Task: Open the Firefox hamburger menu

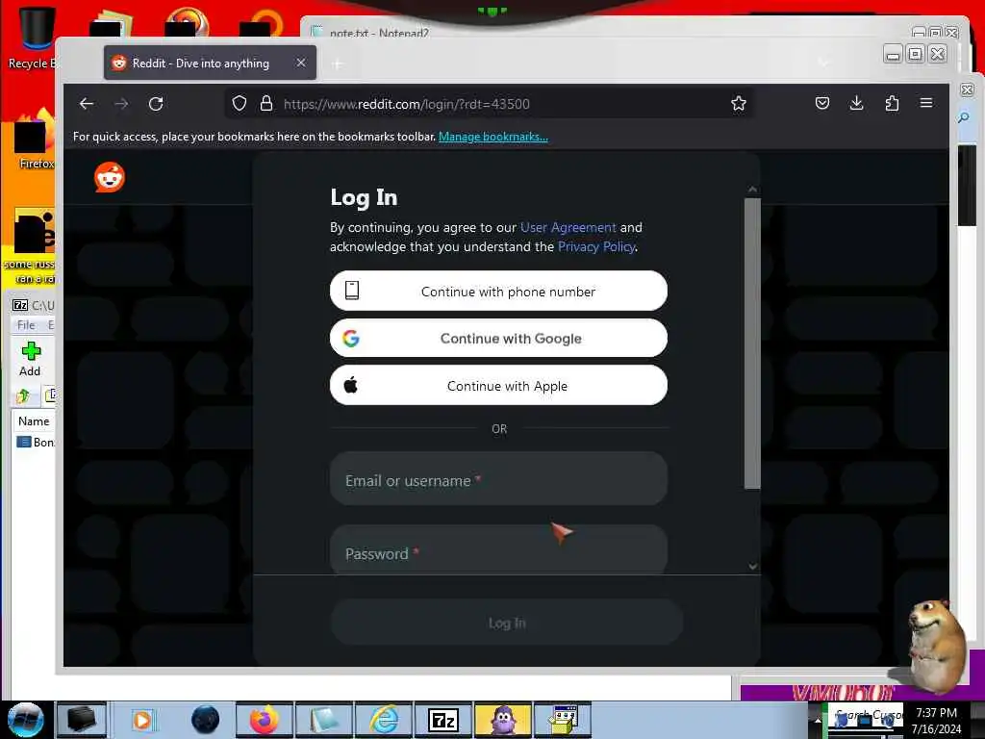Action: (x=926, y=103)
